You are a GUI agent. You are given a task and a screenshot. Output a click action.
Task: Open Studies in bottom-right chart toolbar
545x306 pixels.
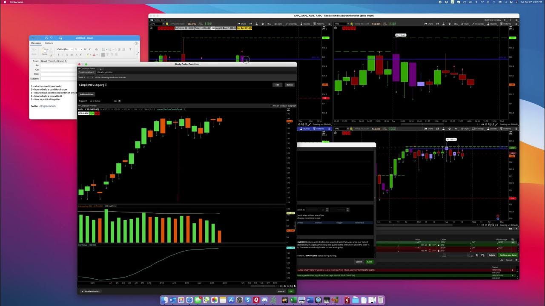pos(493,129)
